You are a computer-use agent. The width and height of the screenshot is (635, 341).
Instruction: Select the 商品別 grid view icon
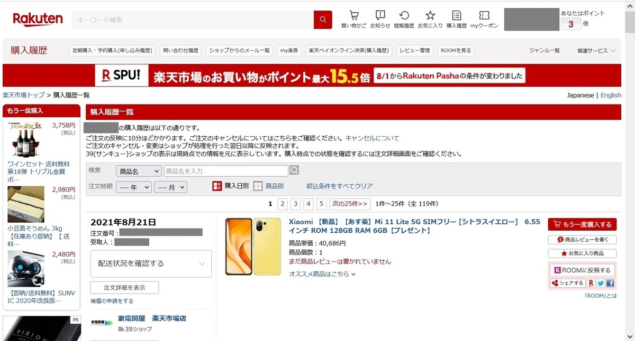[x=258, y=186]
